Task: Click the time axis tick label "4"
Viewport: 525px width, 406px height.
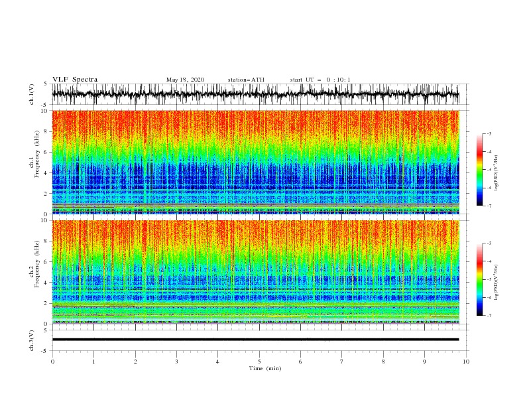Action: click(217, 362)
